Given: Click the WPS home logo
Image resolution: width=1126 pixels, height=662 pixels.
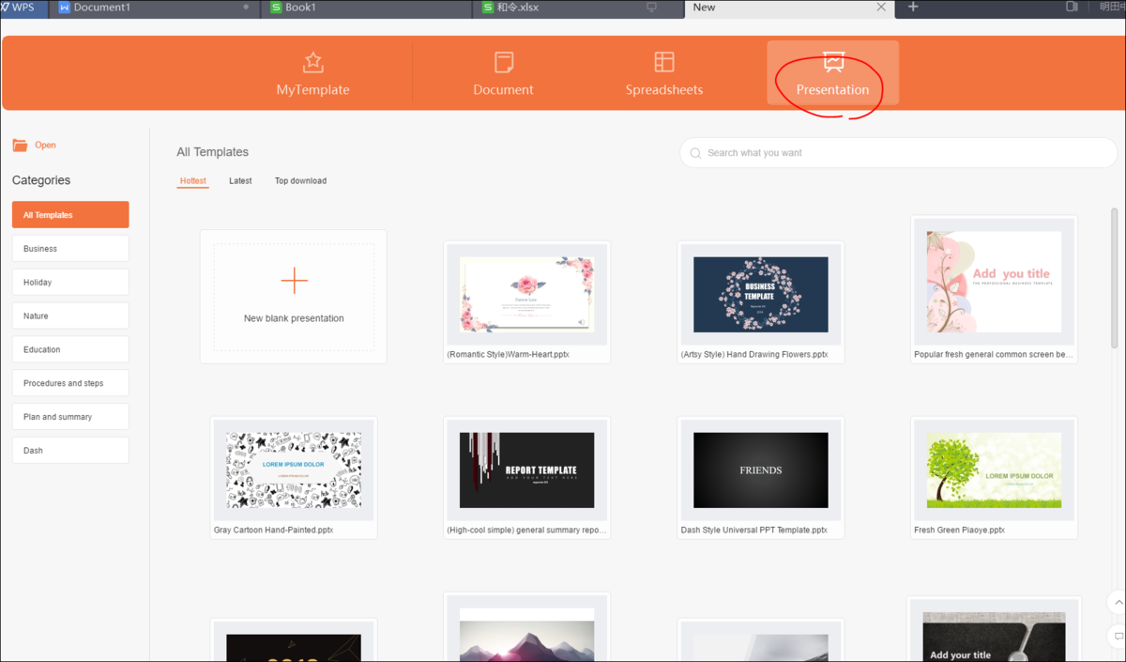Looking at the screenshot, I should click(x=18, y=8).
